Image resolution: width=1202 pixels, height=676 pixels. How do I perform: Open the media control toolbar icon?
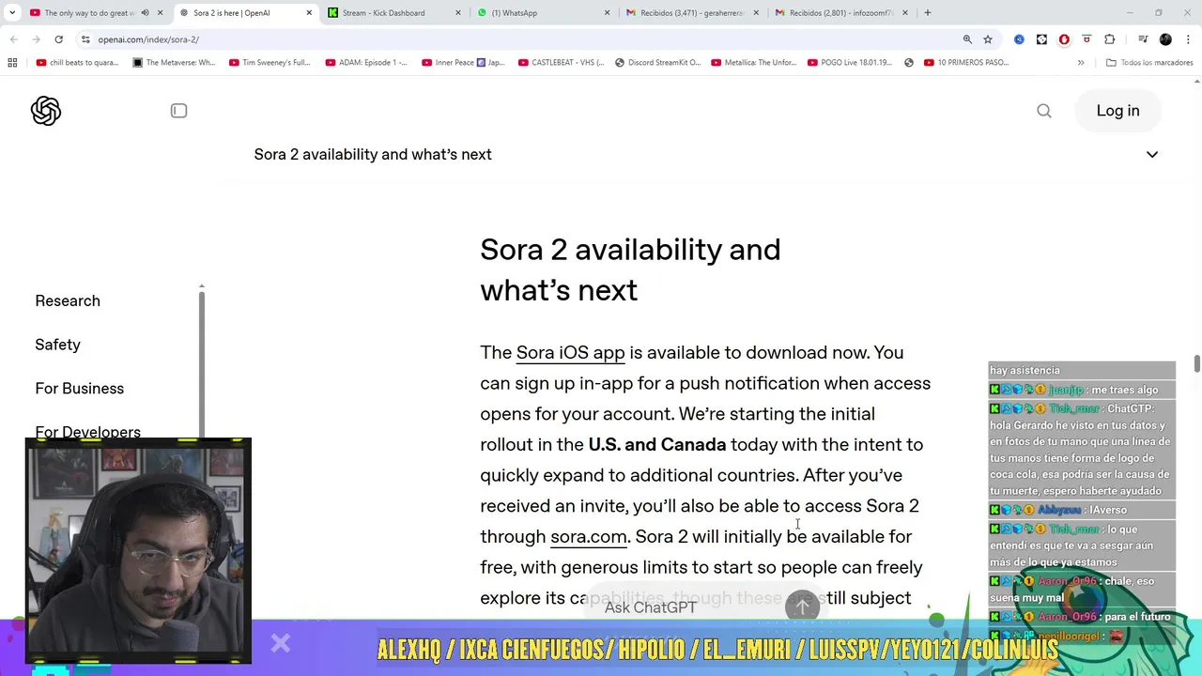click(x=1143, y=39)
